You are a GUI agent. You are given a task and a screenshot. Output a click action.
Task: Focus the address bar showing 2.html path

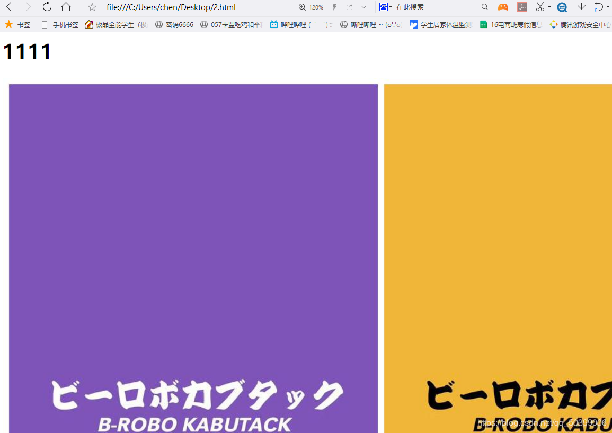[171, 7]
